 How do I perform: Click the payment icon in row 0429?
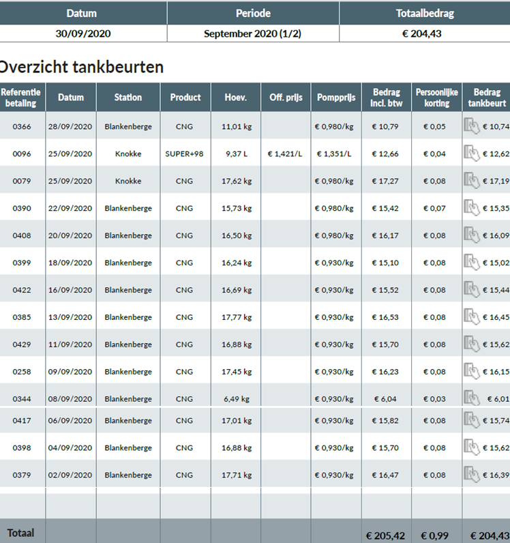tap(472, 344)
